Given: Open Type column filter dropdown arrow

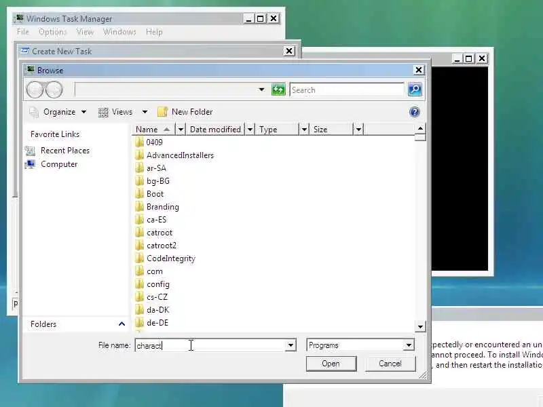Looking at the screenshot, I should (x=303, y=130).
